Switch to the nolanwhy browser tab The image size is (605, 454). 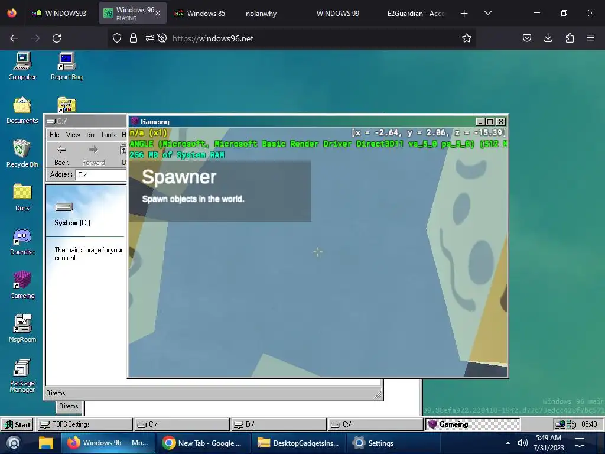click(x=261, y=13)
